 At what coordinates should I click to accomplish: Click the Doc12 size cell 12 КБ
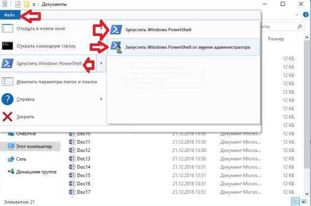[288, 150]
